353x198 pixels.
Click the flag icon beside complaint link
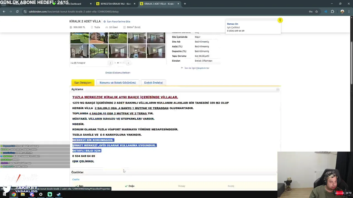click(182, 68)
